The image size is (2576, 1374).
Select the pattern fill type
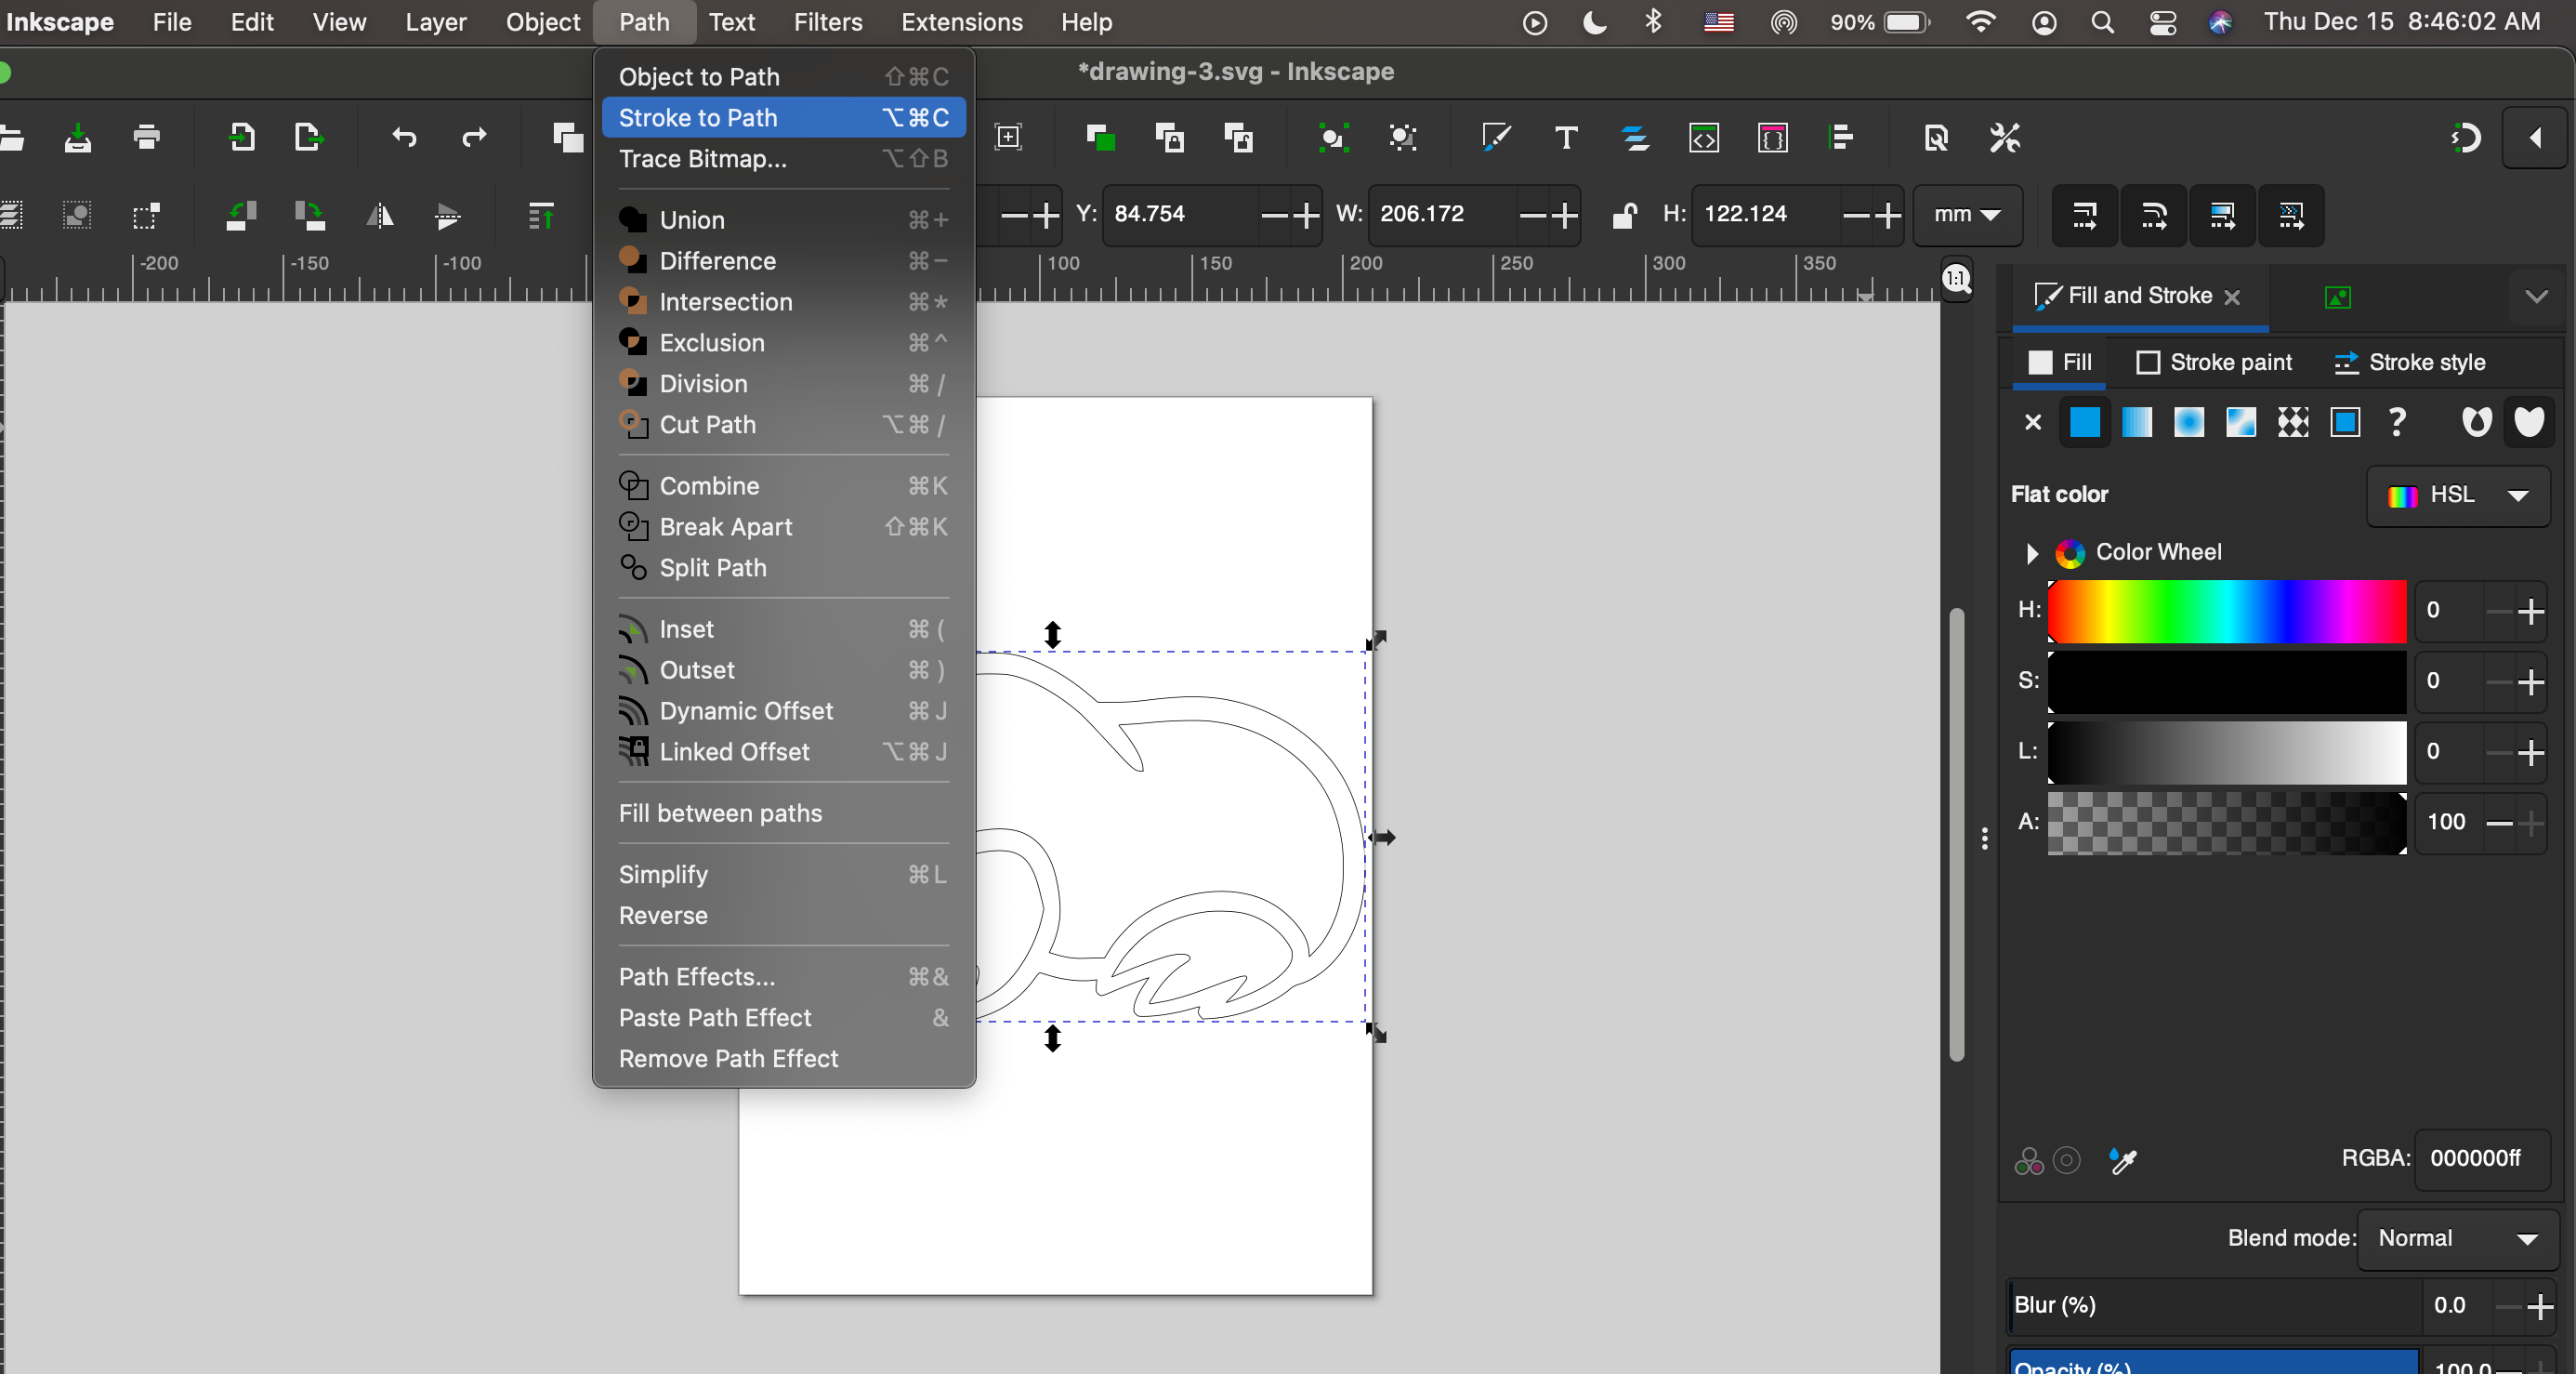click(2293, 422)
